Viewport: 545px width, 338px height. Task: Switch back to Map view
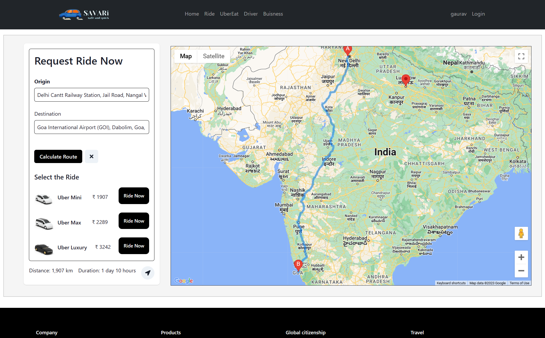tap(186, 56)
